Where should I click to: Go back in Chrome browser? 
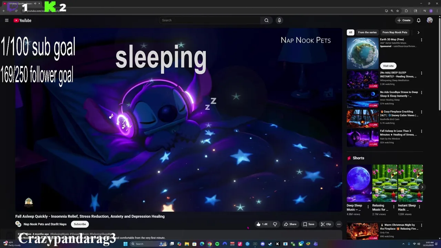click(x=4, y=11)
